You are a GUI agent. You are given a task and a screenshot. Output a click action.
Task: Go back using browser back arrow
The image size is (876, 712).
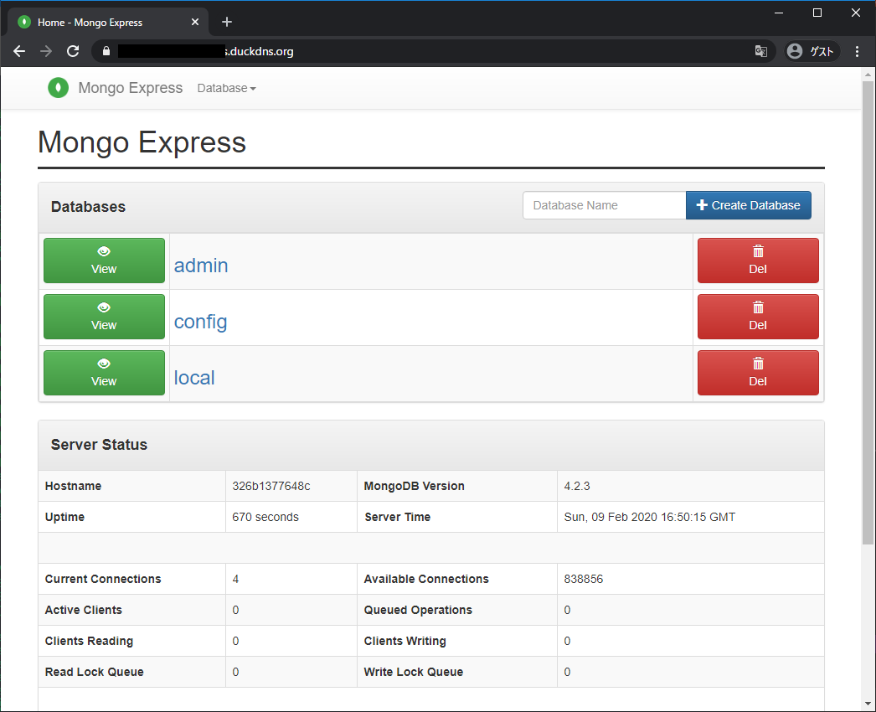tap(19, 51)
